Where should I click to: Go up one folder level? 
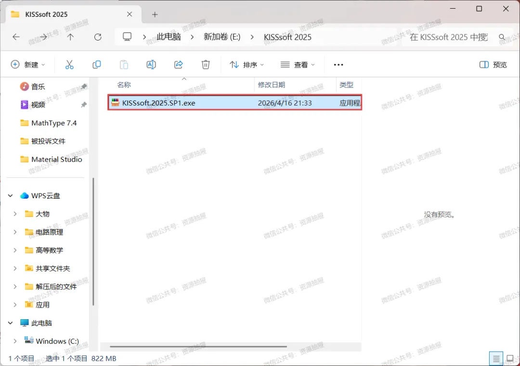click(x=70, y=37)
